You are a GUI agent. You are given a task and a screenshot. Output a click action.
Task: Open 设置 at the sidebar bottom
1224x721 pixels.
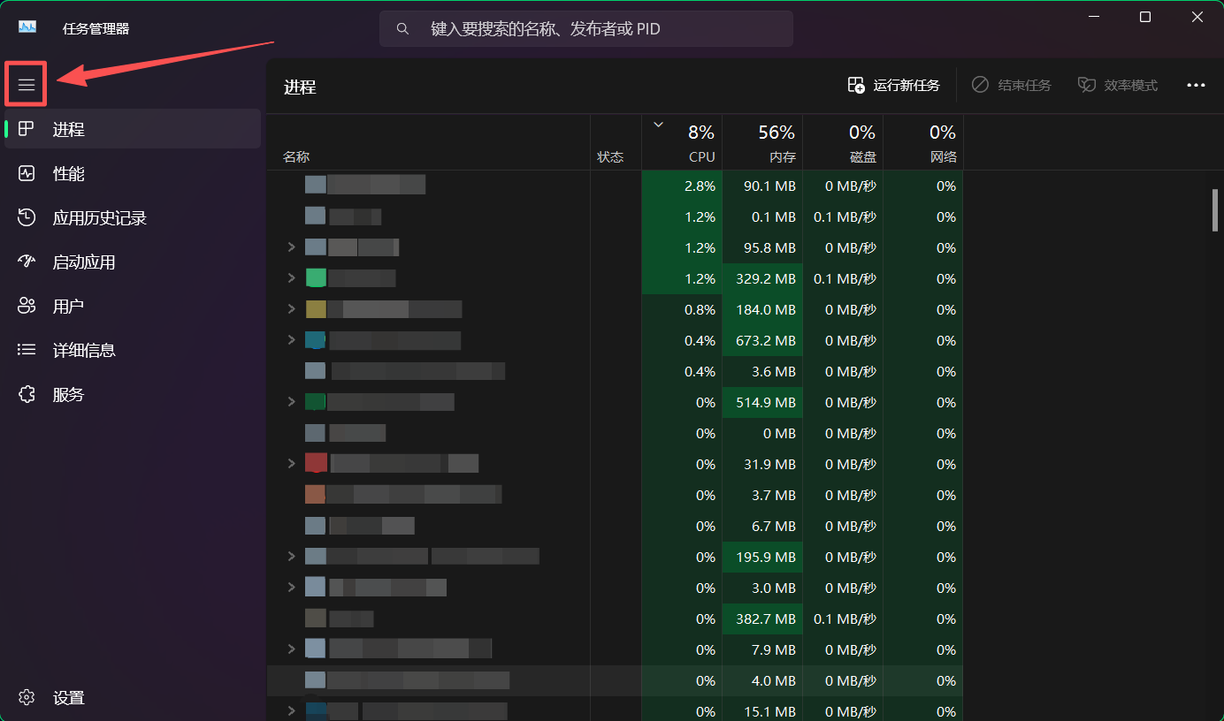[69, 697]
